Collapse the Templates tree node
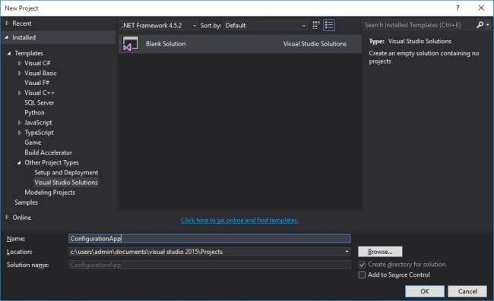The width and height of the screenshot is (494, 301). 9,53
